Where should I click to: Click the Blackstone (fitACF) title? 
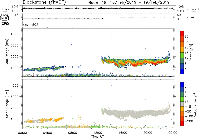pyautogui.click(x=44, y=2)
